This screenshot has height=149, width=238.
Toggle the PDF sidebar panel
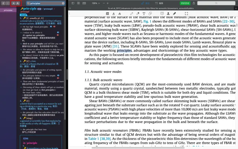[x=73, y=3]
